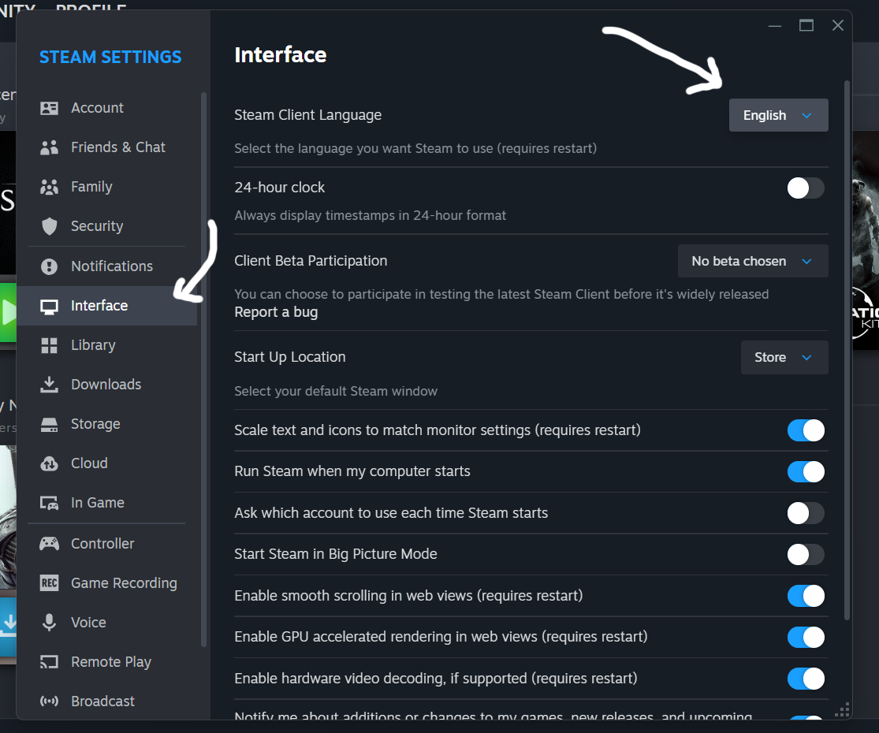Click the Game Recording REC icon
The width and height of the screenshot is (879, 733).
point(50,582)
